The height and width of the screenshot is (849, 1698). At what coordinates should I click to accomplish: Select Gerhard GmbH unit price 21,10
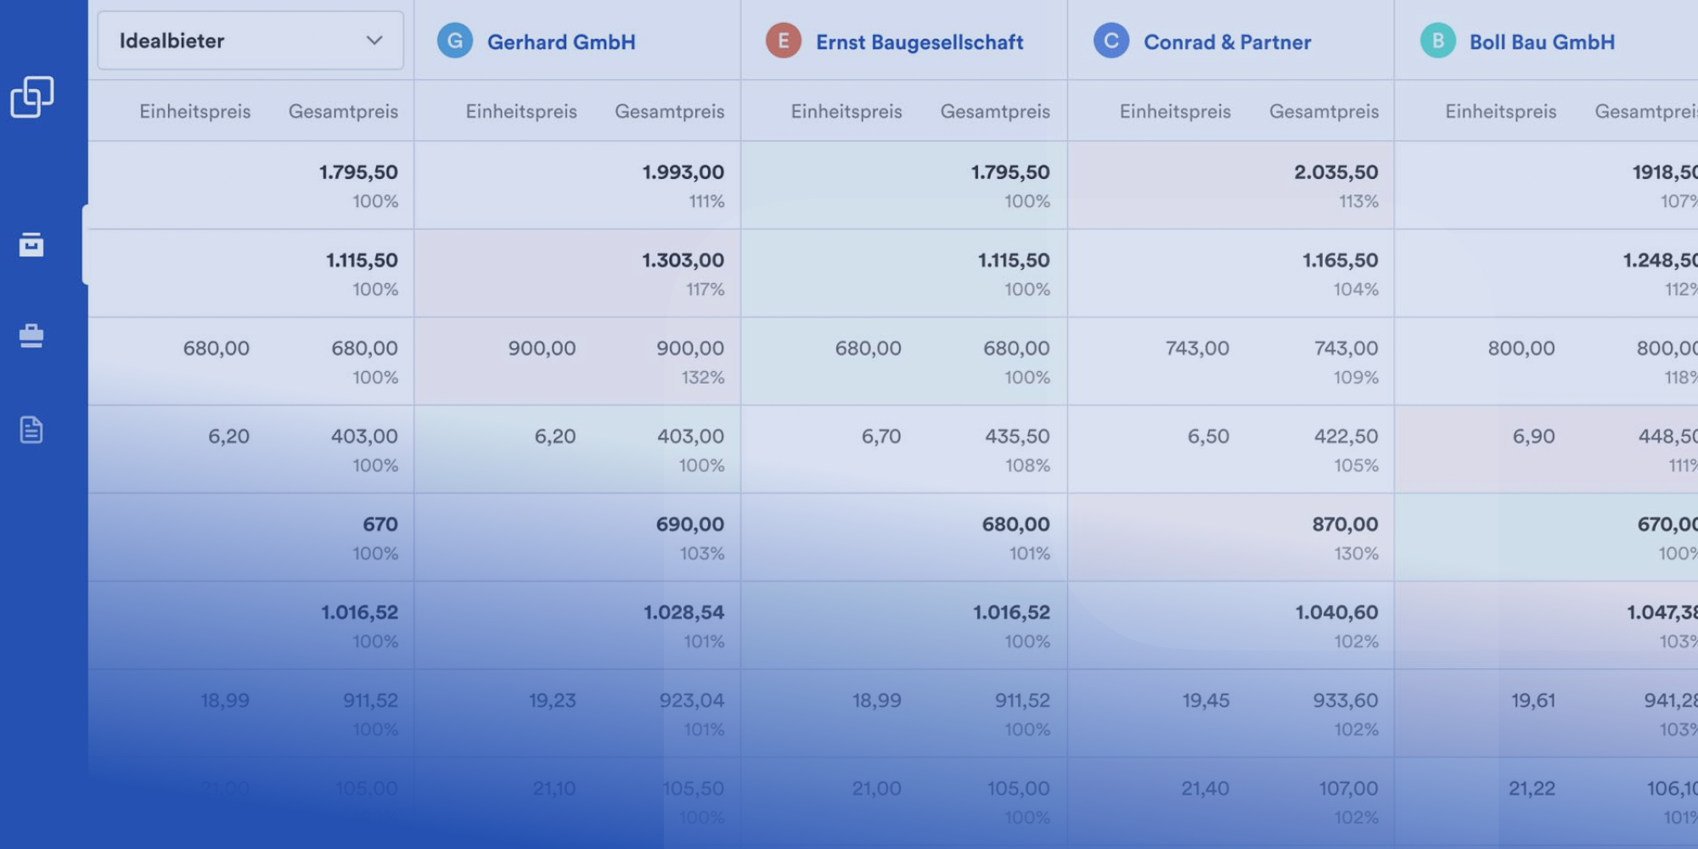point(554,789)
